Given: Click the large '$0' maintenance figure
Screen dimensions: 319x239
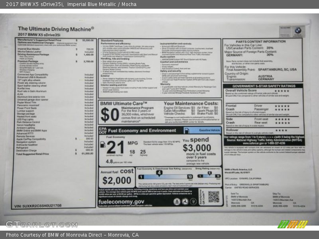Looking at the screenshot, I should (x=110, y=115).
